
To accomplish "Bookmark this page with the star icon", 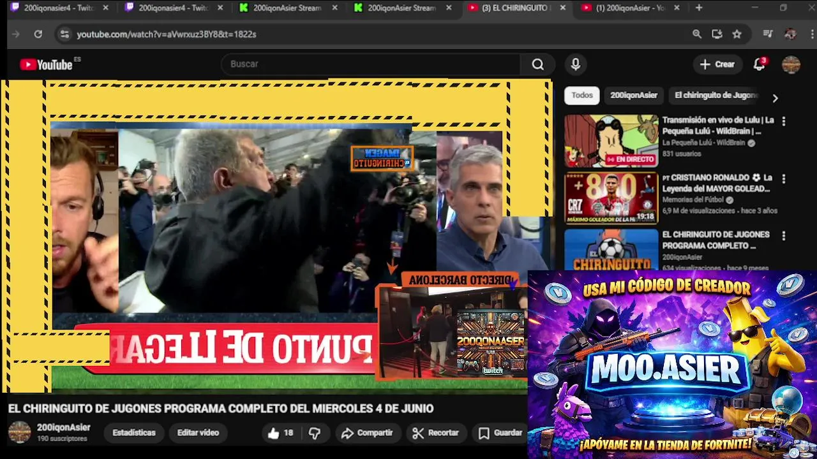I will tap(737, 34).
